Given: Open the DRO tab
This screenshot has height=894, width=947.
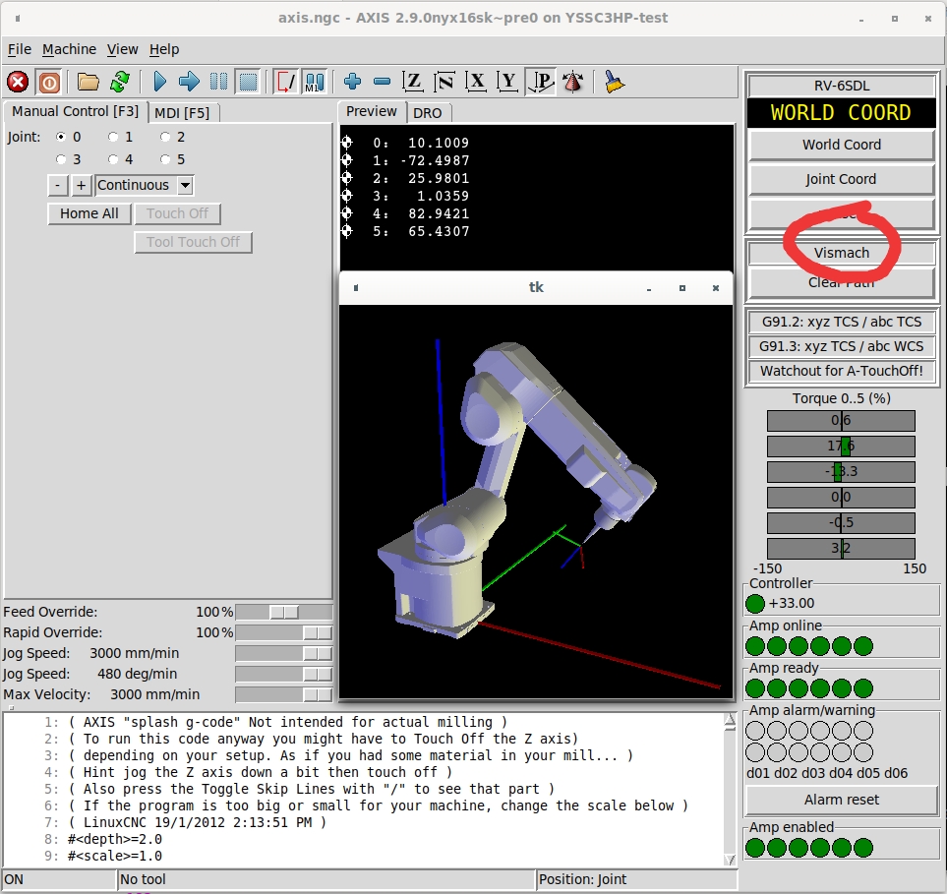Looking at the screenshot, I should [427, 113].
